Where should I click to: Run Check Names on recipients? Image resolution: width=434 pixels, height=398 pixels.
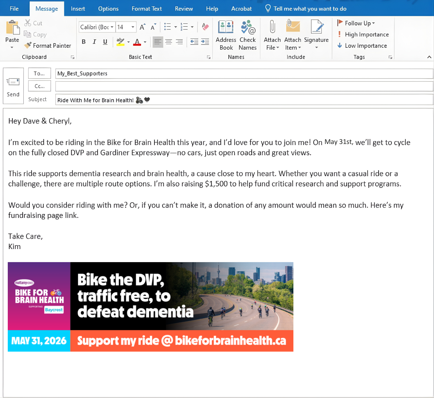(x=247, y=35)
